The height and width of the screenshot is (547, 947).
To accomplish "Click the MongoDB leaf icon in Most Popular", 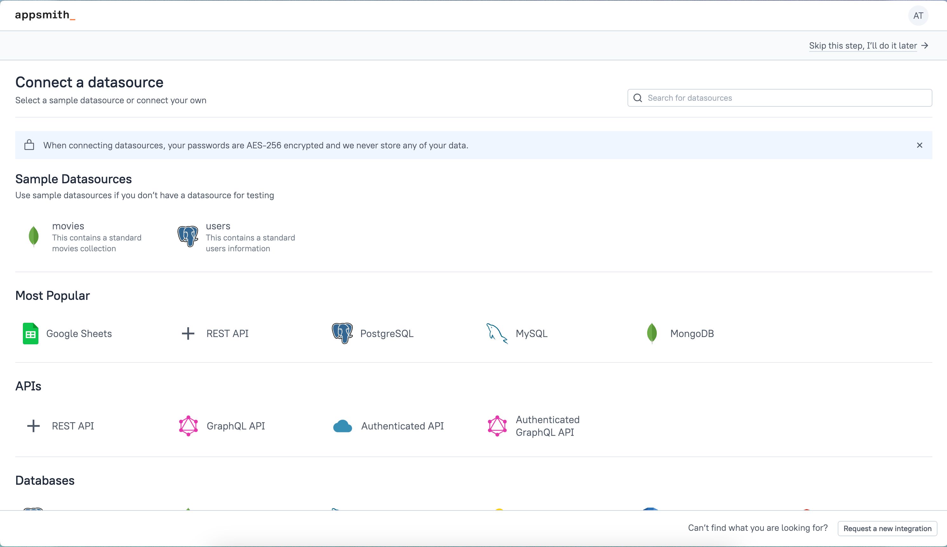I will 652,333.
